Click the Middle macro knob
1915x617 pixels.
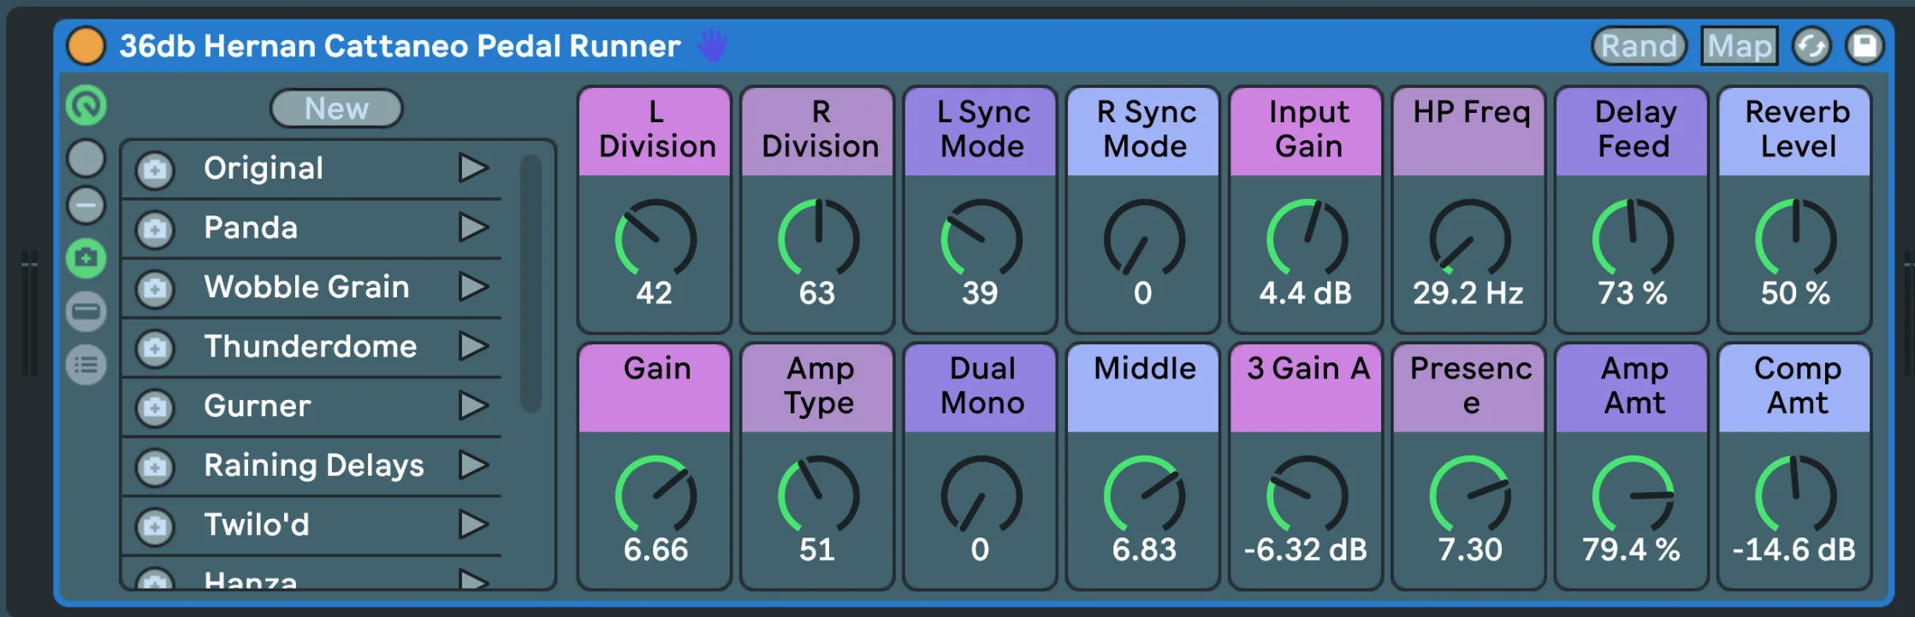pyautogui.click(x=1144, y=496)
